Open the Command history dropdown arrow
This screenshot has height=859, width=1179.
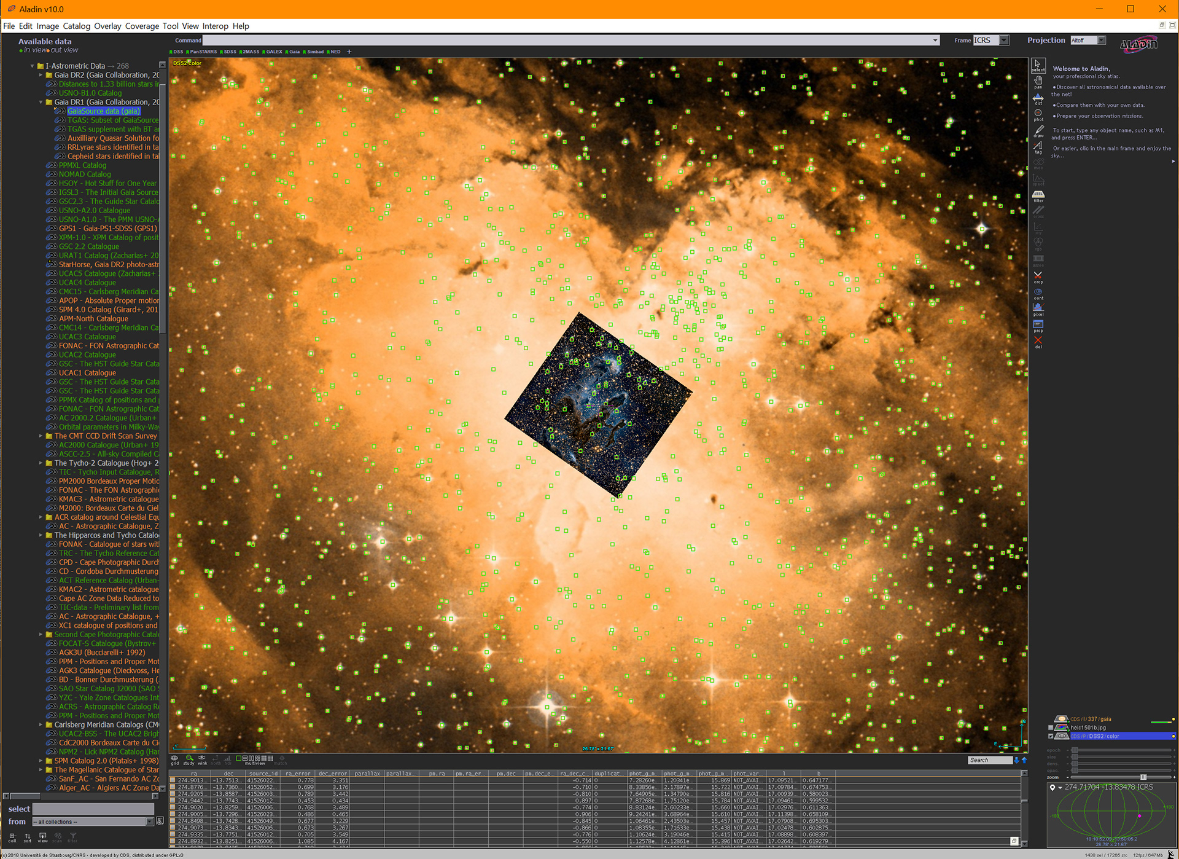[x=935, y=41]
